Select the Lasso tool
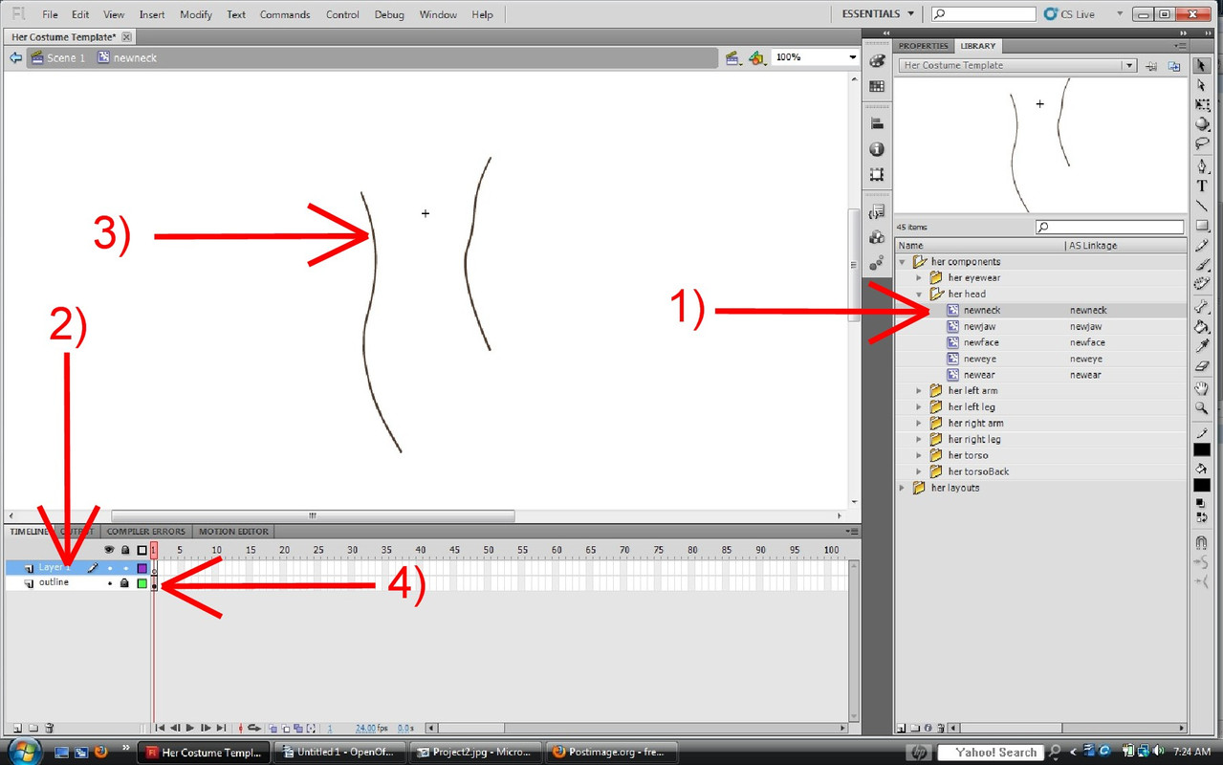Screen dimensions: 1223x765 [1202, 144]
